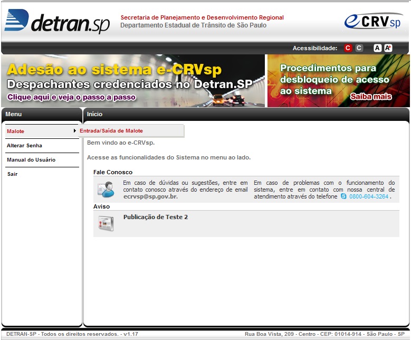This screenshot has height=340, width=411.
Task: Click the Acessibilidade label
Action: pyautogui.click(x=315, y=48)
